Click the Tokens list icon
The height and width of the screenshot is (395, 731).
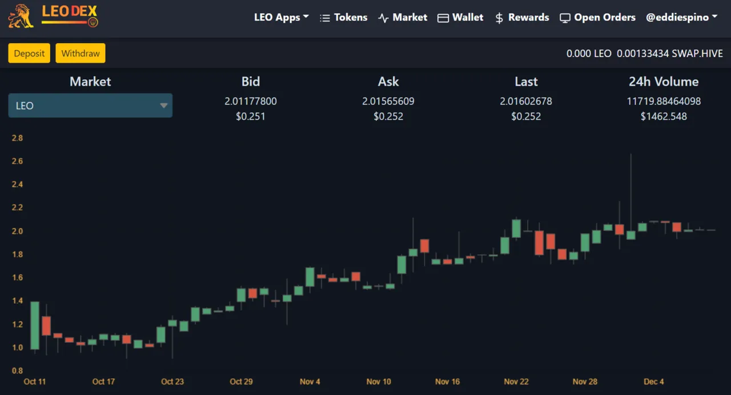click(x=325, y=18)
